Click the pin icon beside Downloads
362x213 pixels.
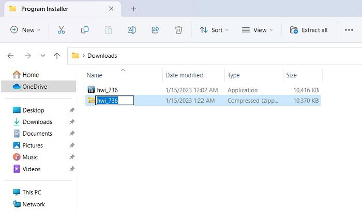(x=72, y=122)
